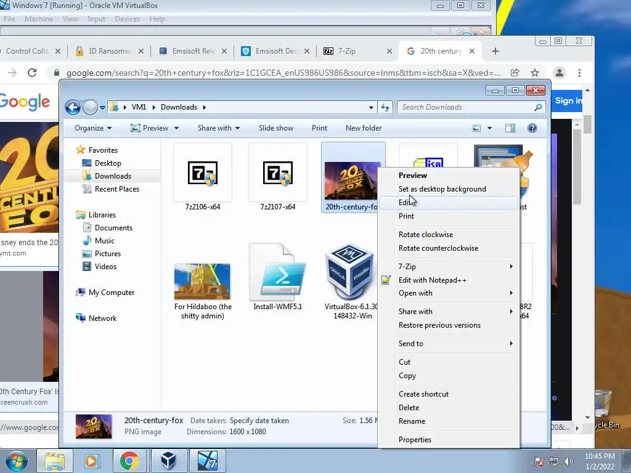Click Print in the Explorer toolbar

pos(320,128)
